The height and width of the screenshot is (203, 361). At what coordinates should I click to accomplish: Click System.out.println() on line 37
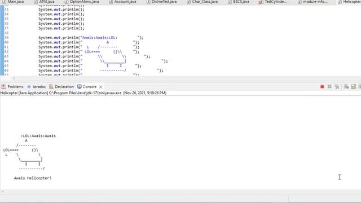[x=61, y=28]
